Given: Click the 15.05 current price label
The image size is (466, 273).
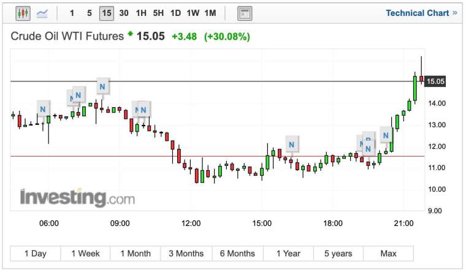Looking at the screenshot, I should point(435,81).
